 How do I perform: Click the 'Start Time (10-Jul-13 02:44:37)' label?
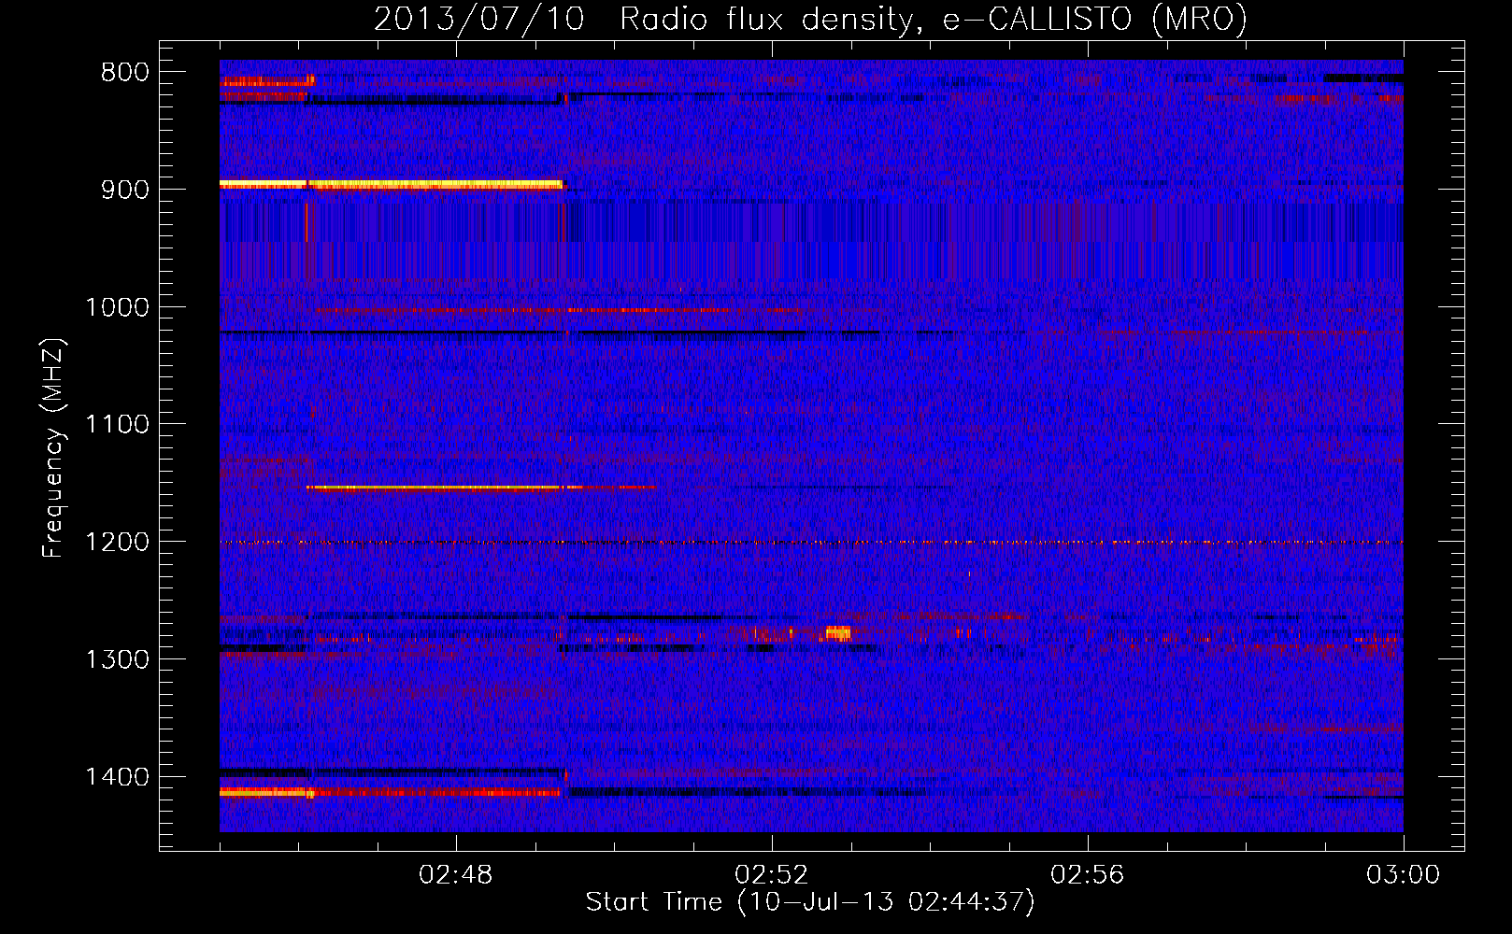pyautogui.click(x=810, y=902)
